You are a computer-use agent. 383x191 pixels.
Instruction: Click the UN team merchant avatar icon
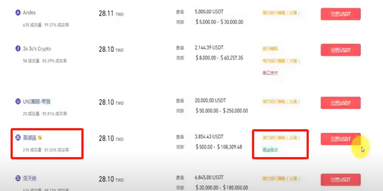pos(17,101)
